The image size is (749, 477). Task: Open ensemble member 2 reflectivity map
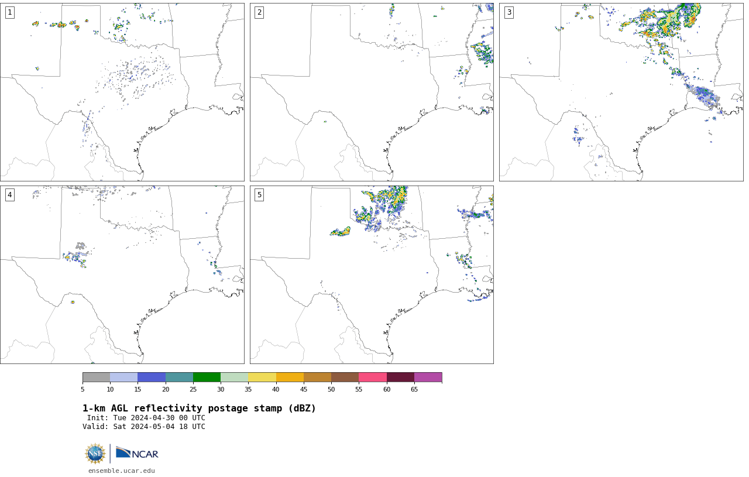[x=372, y=92]
